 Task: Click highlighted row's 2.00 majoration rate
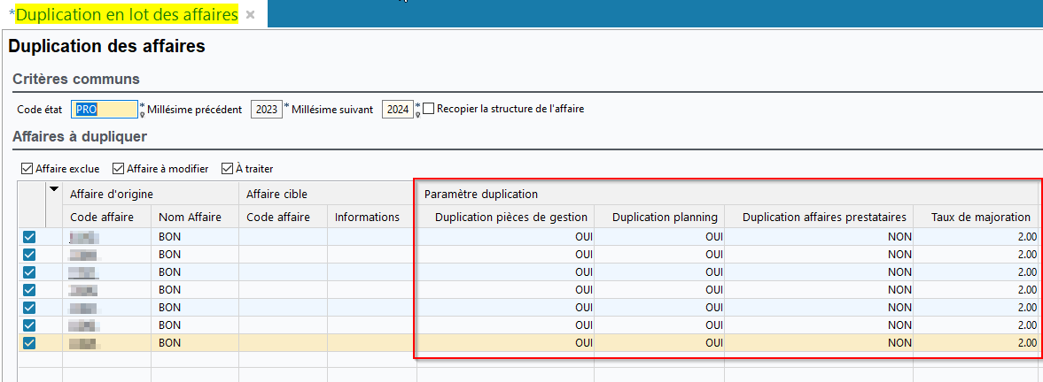pos(977,343)
